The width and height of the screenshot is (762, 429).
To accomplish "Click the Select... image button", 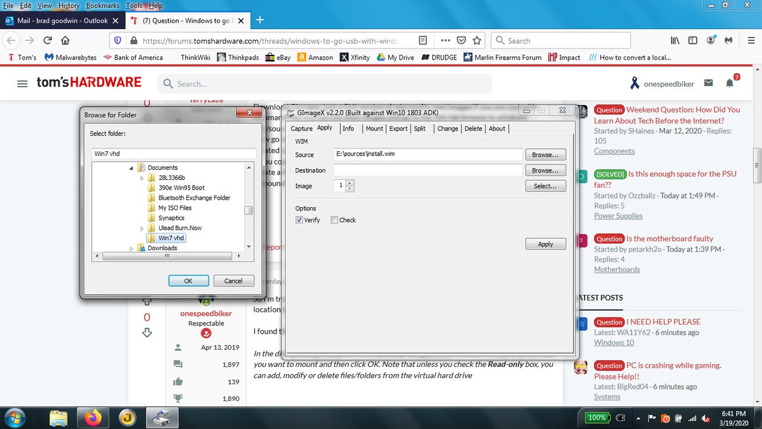I will pos(545,186).
